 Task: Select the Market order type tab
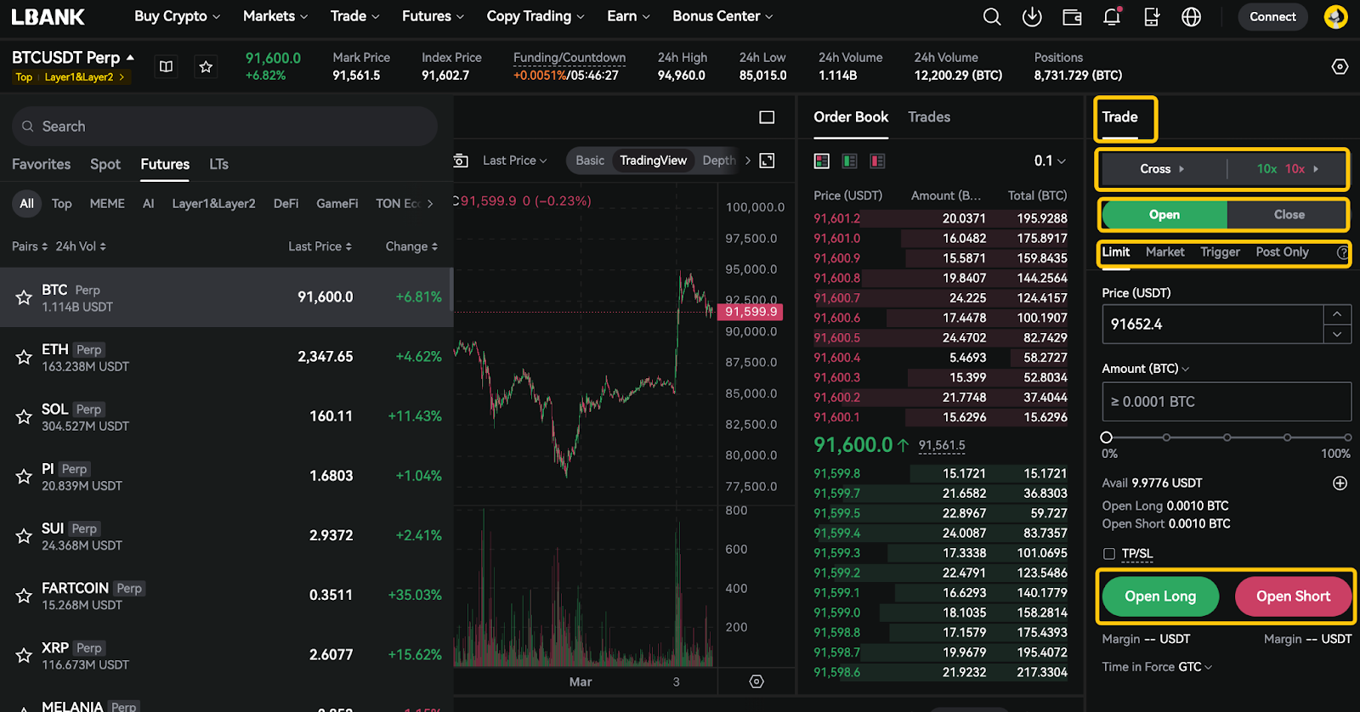point(1164,252)
